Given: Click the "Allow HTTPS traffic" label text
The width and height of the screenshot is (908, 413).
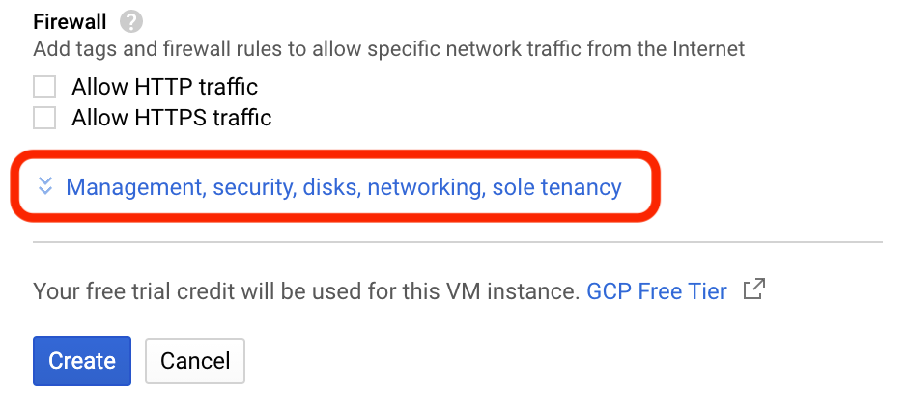Looking at the screenshot, I should [171, 119].
